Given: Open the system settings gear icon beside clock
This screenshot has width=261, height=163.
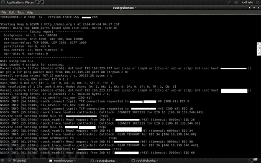Looking at the screenshot, I should pyautogui.click(x=257, y=3).
